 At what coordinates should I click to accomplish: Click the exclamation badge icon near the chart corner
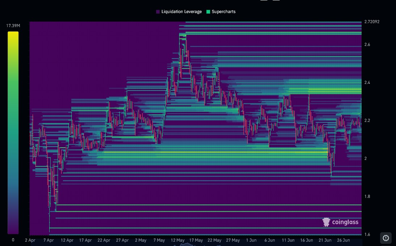pyautogui.click(x=386, y=238)
